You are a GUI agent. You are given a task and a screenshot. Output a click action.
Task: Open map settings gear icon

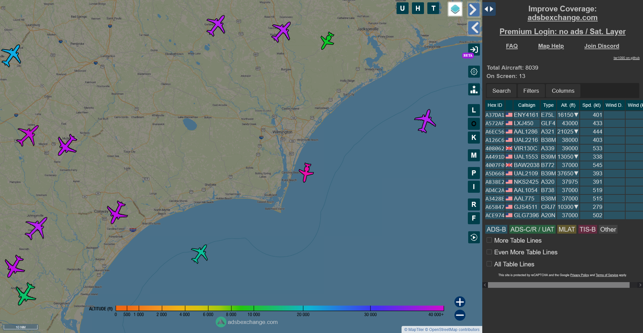coord(474,72)
